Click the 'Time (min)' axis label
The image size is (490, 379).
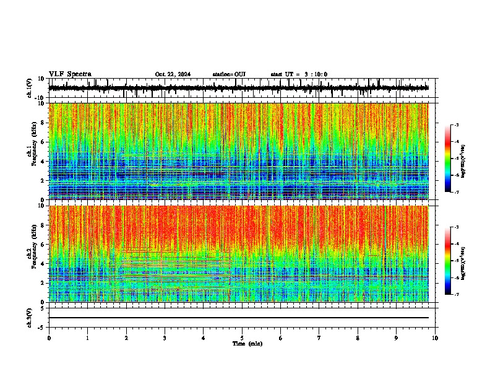[x=247, y=344]
